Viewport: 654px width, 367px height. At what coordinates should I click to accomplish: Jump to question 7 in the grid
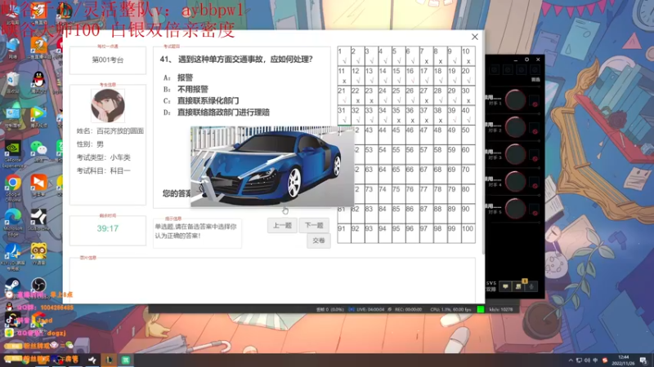click(x=427, y=56)
